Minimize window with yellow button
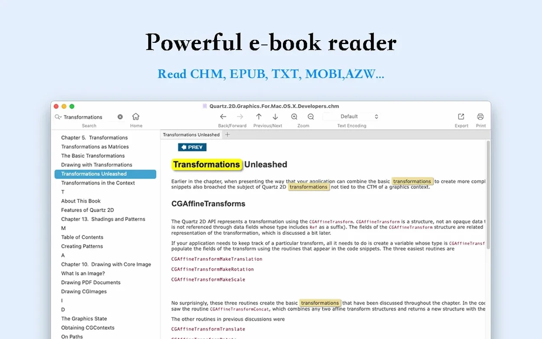The height and width of the screenshot is (339, 542). tap(64, 106)
